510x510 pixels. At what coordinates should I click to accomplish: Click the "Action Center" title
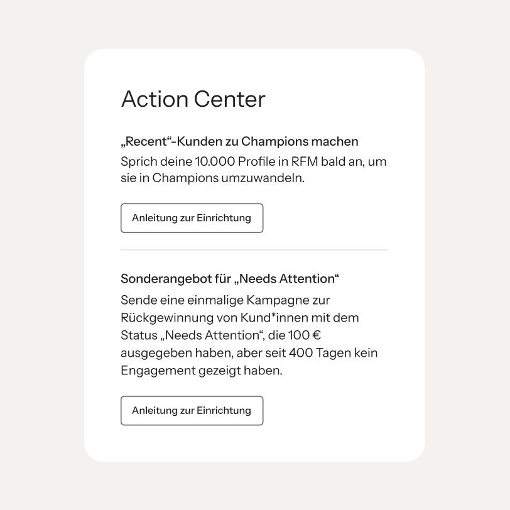(x=193, y=99)
